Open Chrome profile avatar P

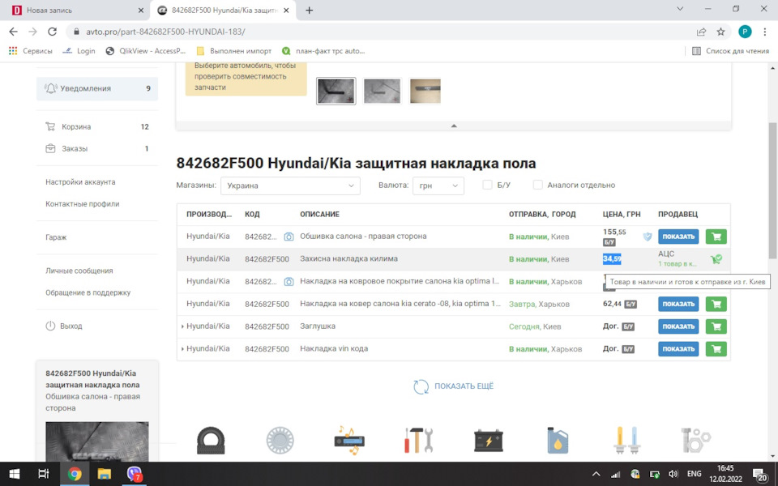point(744,32)
